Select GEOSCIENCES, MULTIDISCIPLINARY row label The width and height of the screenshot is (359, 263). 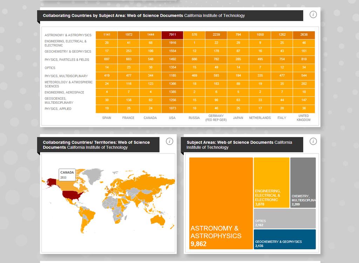[59, 101]
